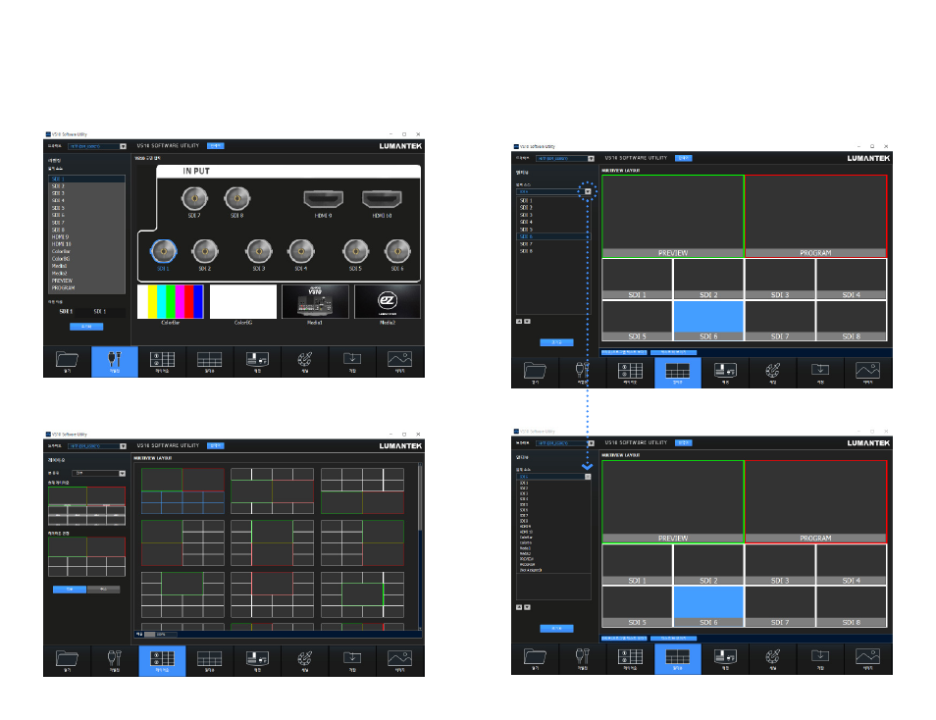
Task: Pick the SDI 5 BNC connector
Action: pyautogui.click(x=356, y=251)
